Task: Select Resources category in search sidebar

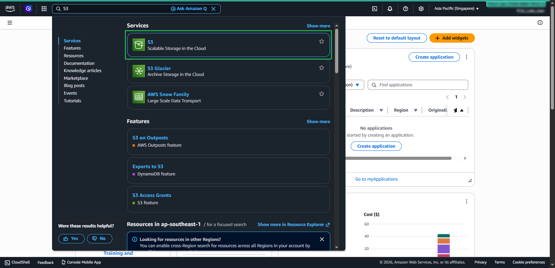Action: click(x=74, y=56)
